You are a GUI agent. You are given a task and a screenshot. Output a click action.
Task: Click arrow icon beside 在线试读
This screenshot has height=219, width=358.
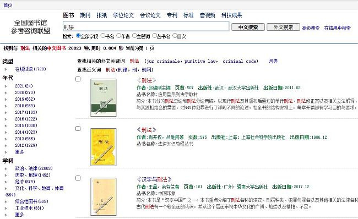[x=6, y=69]
